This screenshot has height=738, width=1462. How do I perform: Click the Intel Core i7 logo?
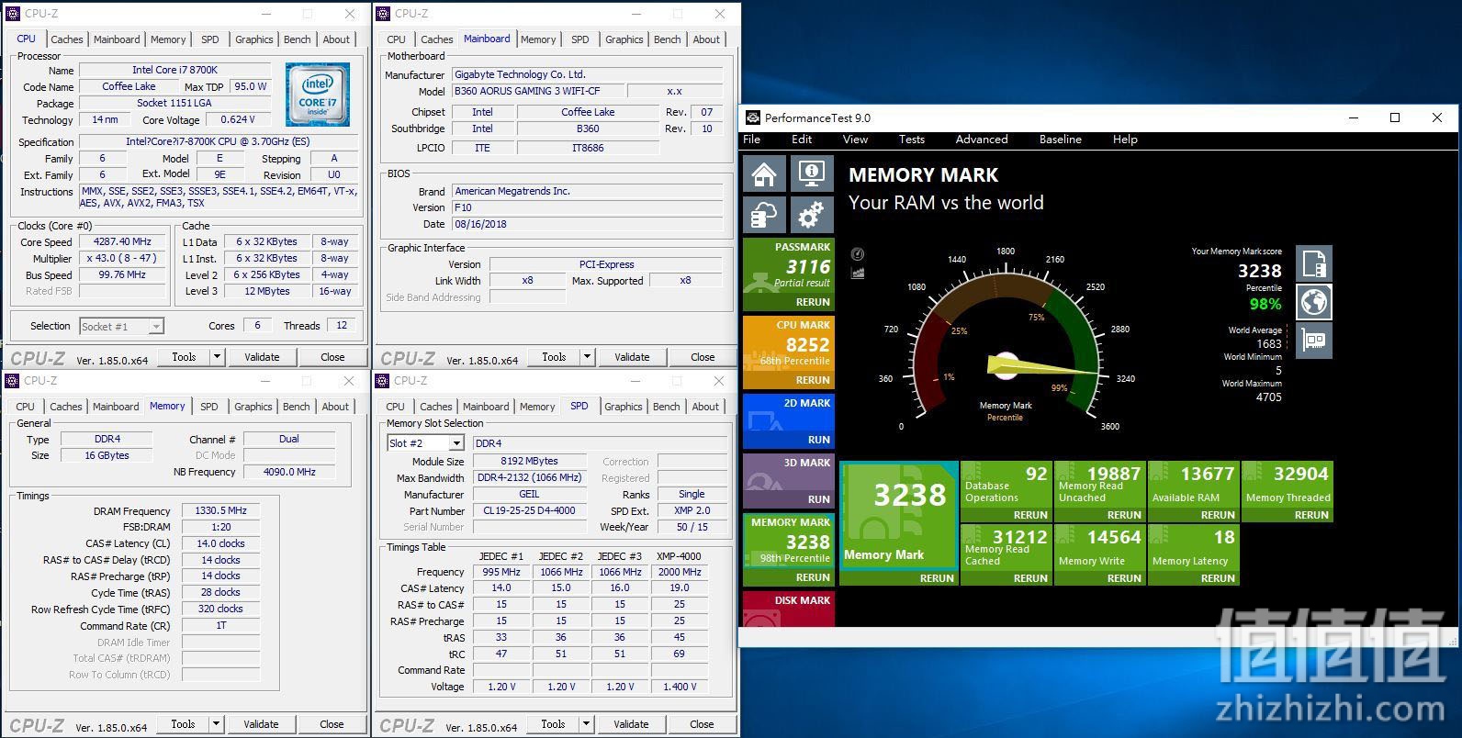coord(317,95)
